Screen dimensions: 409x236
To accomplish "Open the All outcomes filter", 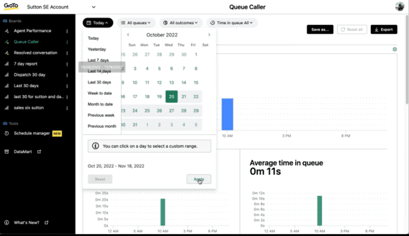I will pos(181,23).
